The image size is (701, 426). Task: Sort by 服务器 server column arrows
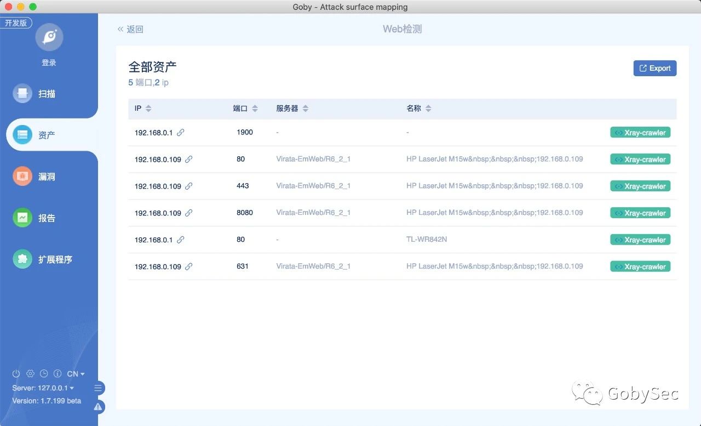tap(306, 109)
